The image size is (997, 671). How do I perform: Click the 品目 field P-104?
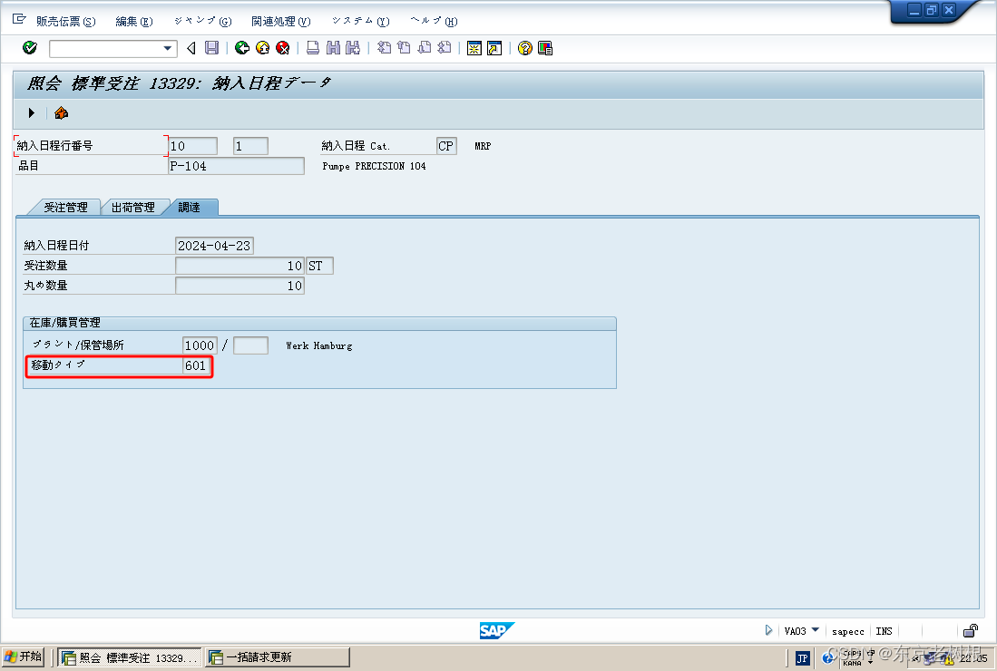point(236,166)
